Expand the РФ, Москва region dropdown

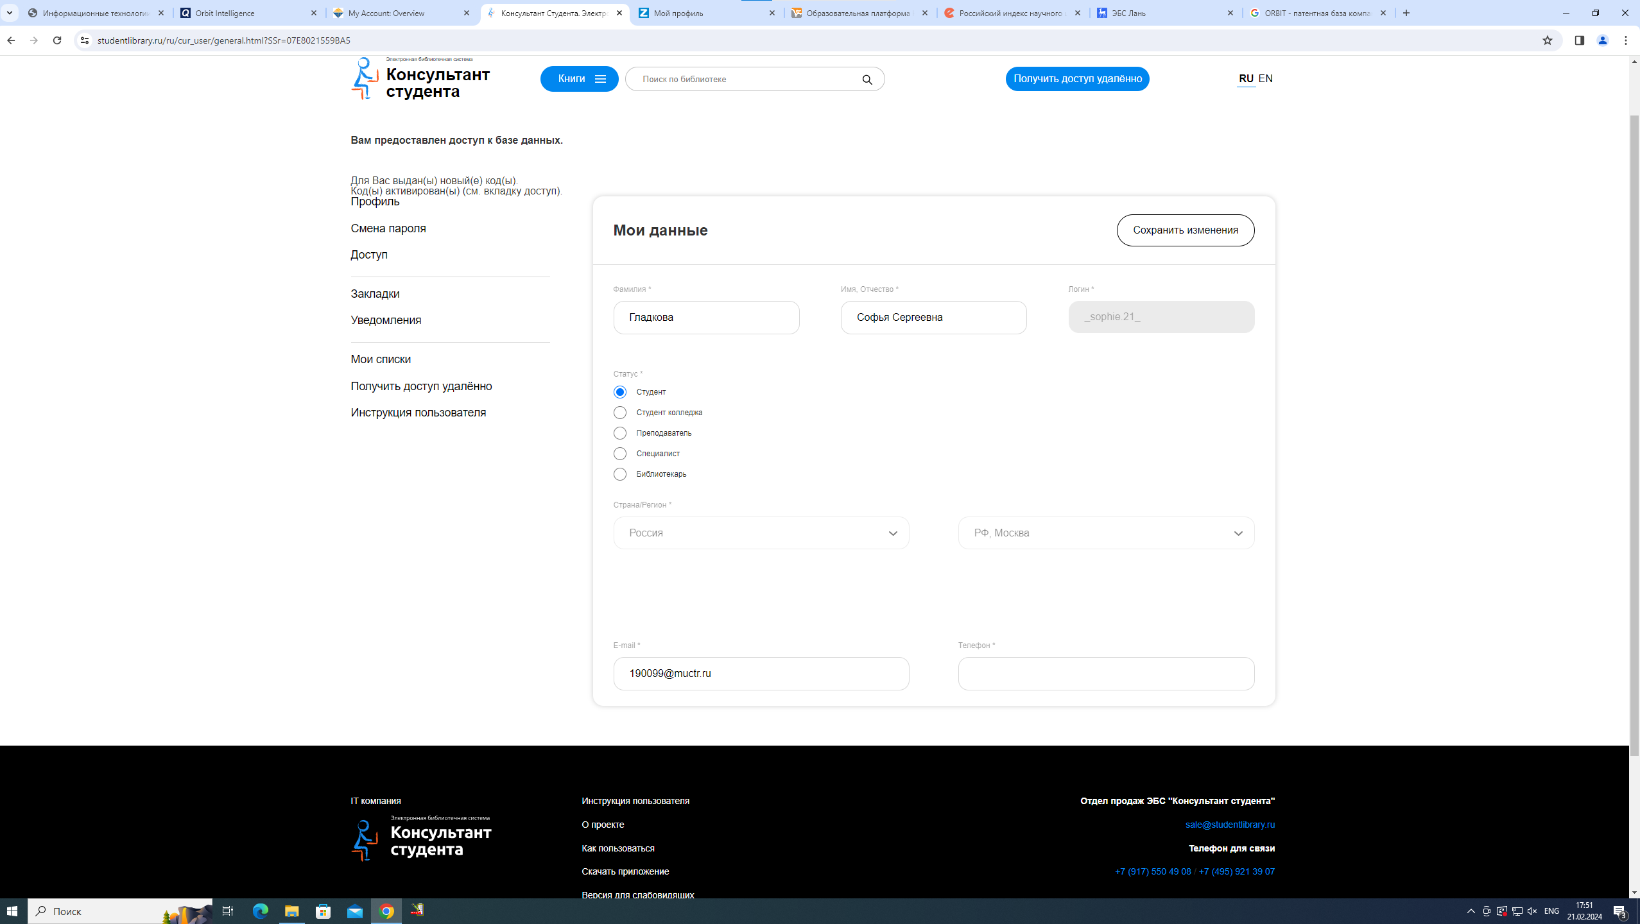(1106, 533)
